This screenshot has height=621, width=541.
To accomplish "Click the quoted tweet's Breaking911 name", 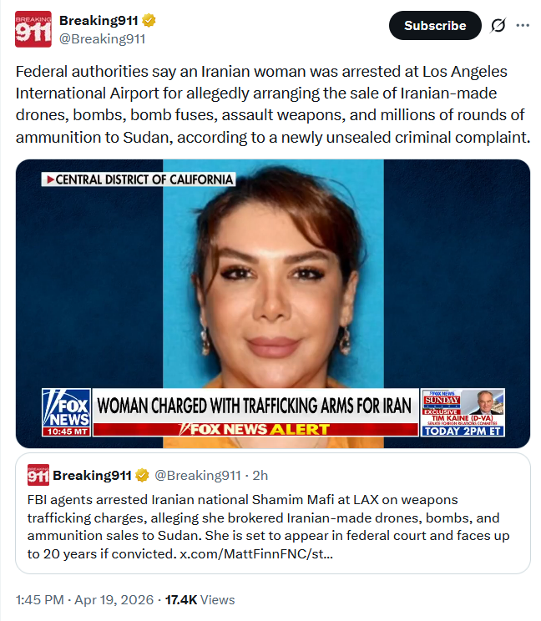I will click(92, 475).
